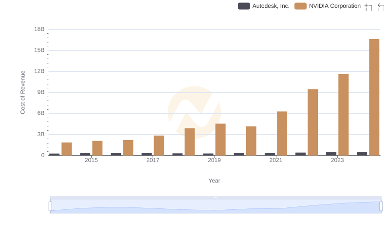The width and height of the screenshot is (390, 225).
Task: Click the 2021 x-axis label
Action: point(276,160)
